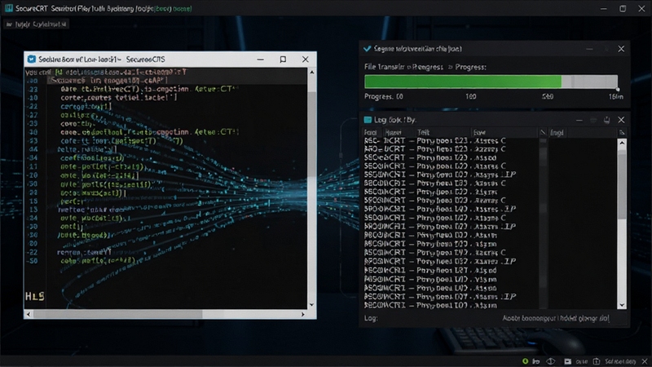Close the terminal session window

coord(305,60)
